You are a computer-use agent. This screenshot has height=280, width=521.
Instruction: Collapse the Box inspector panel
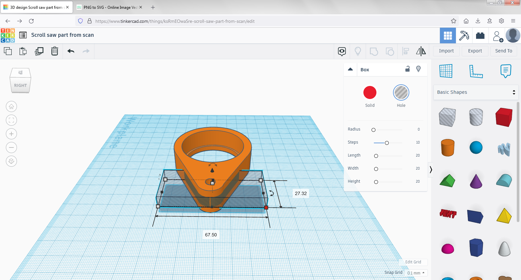click(350, 69)
